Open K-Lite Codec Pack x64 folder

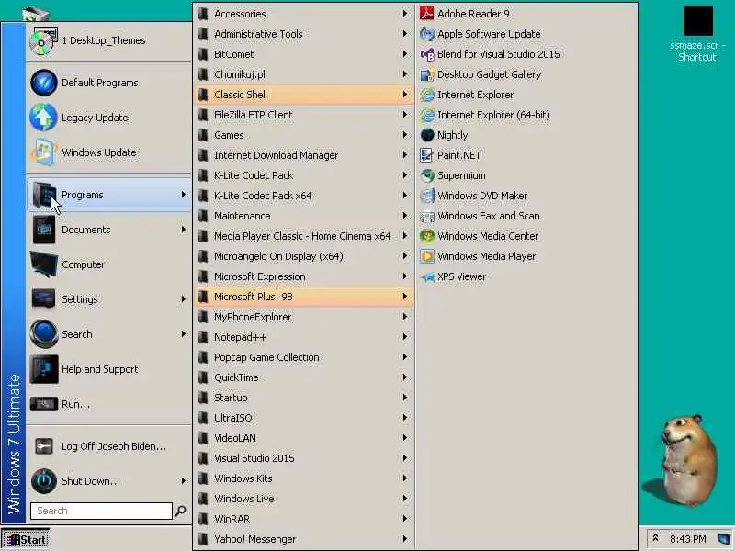click(x=303, y=196)
